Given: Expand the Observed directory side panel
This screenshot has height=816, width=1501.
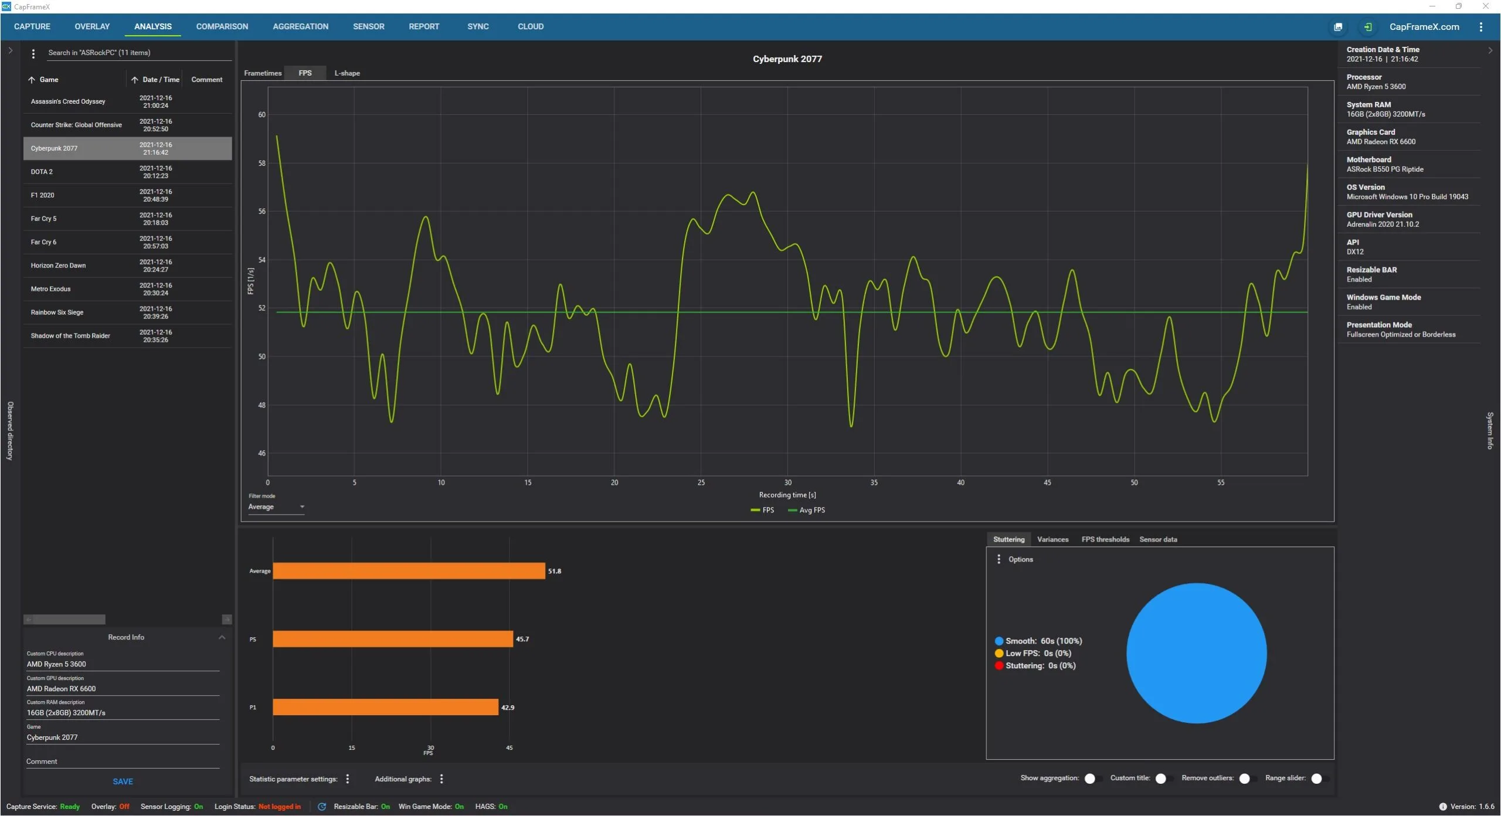Looking at the screenshot, I should coord(10,50).
